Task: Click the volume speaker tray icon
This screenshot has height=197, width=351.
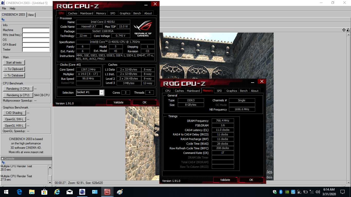Action: click(x=318, y=192)
